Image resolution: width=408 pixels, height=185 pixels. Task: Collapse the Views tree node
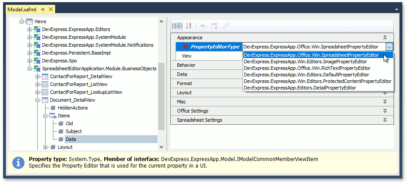coord(21,21)
